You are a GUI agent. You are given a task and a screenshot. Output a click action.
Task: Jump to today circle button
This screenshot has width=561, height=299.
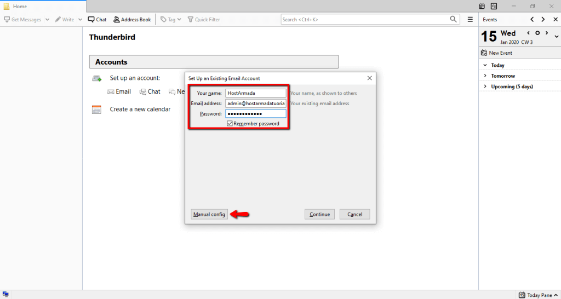tap(537, 33)
